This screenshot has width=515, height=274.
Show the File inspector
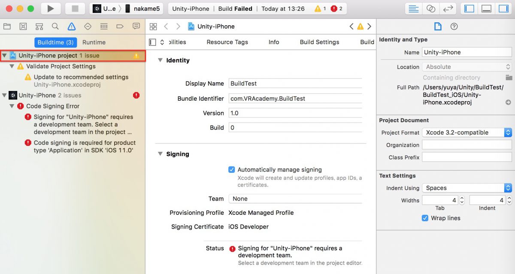click(x=438, y=27)
